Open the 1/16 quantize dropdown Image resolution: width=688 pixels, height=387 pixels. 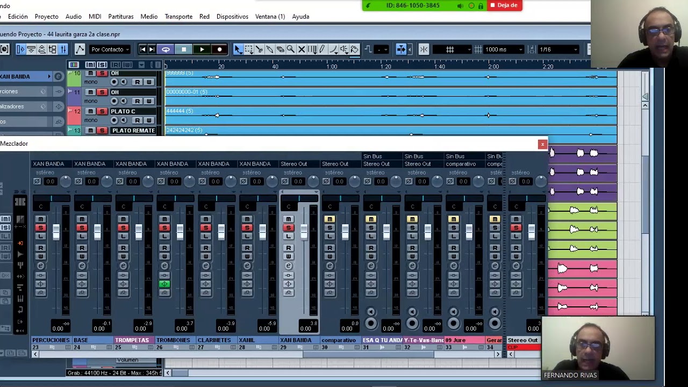[x=558, y=49]
